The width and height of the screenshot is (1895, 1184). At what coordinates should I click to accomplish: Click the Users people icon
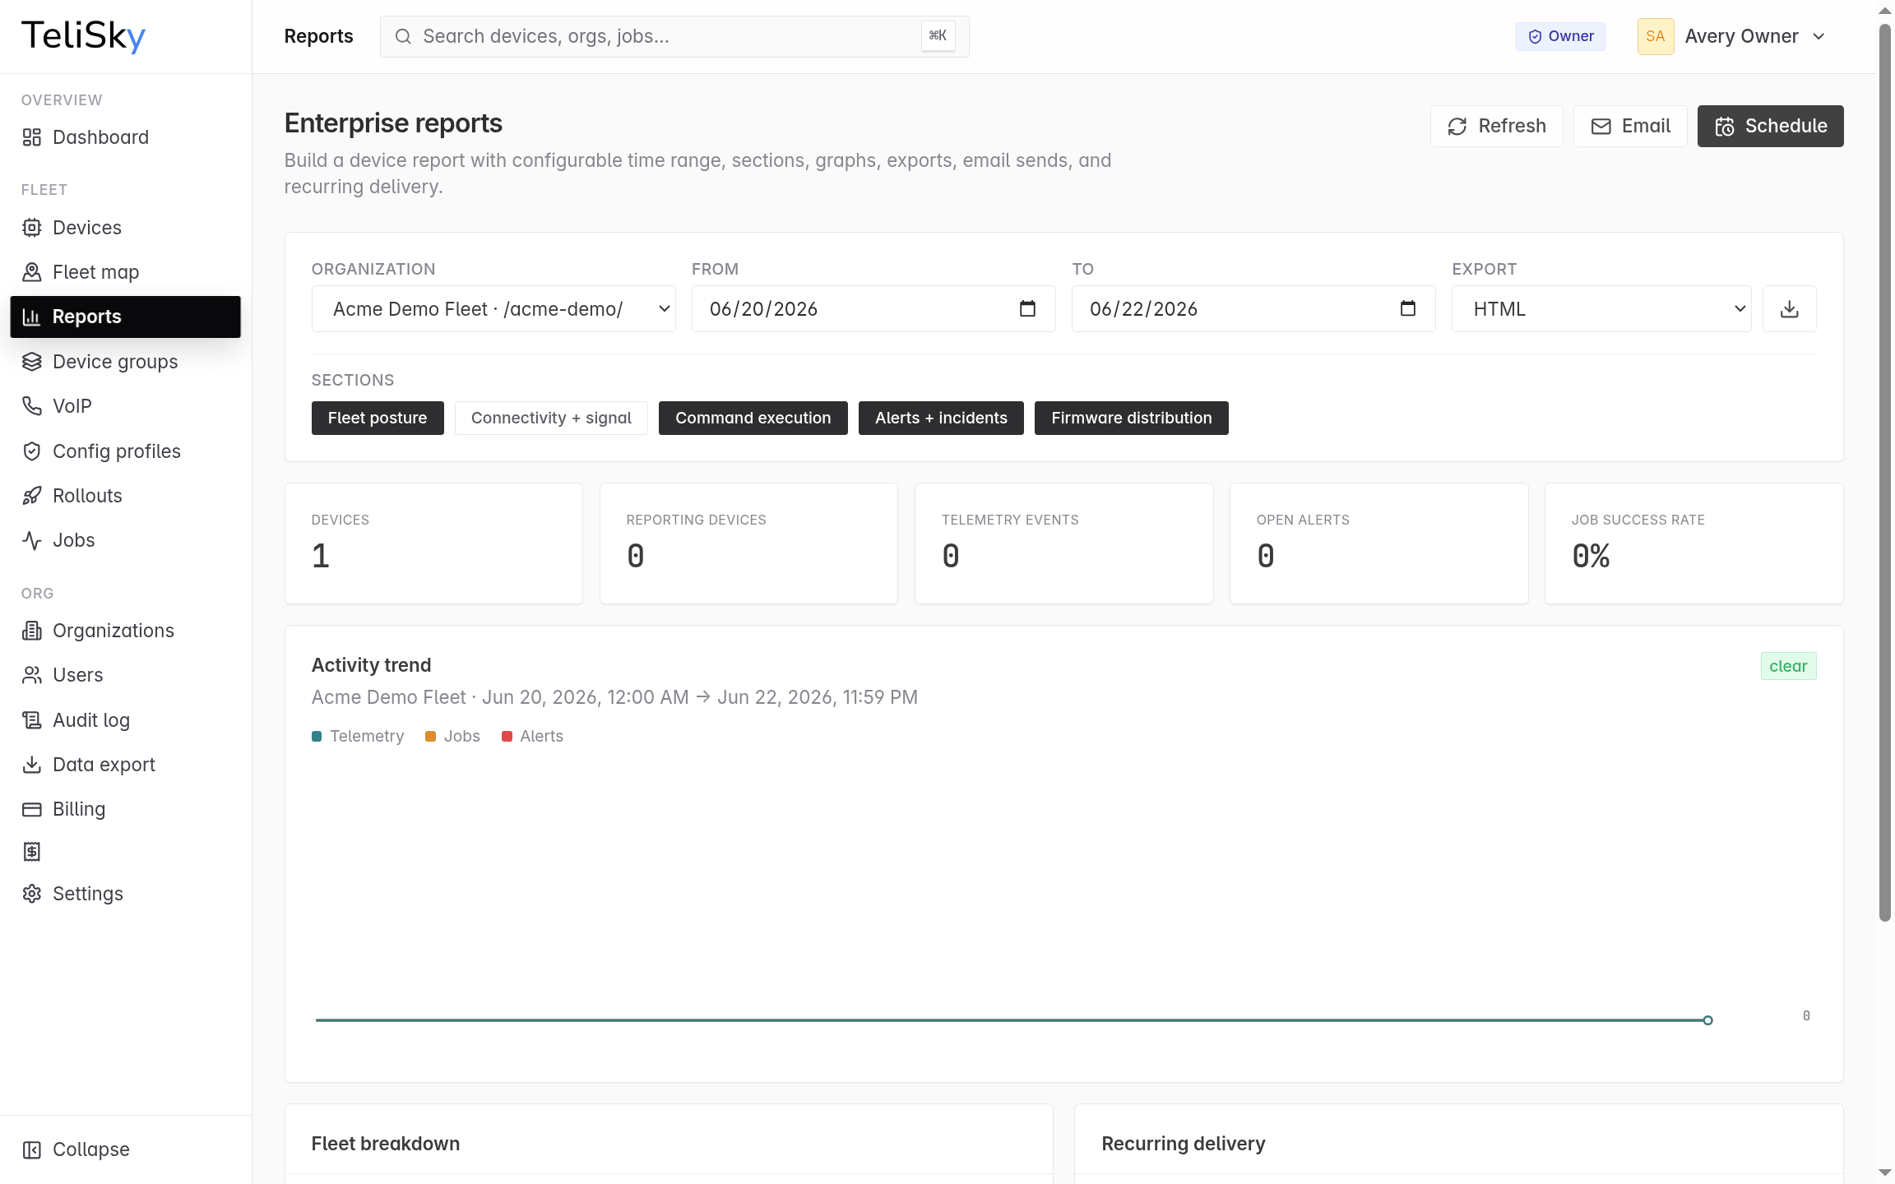pos(32,675)
